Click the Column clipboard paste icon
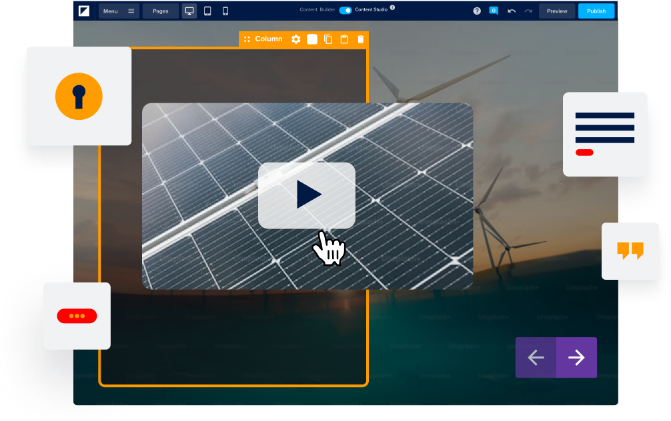671x421 pixels. click(344, 39)
